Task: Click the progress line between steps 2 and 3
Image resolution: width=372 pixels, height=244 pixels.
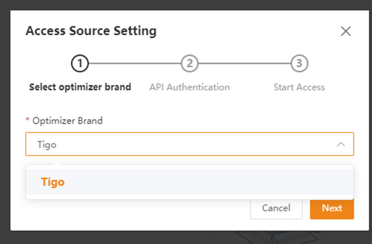Action: [x=245, y=63]
